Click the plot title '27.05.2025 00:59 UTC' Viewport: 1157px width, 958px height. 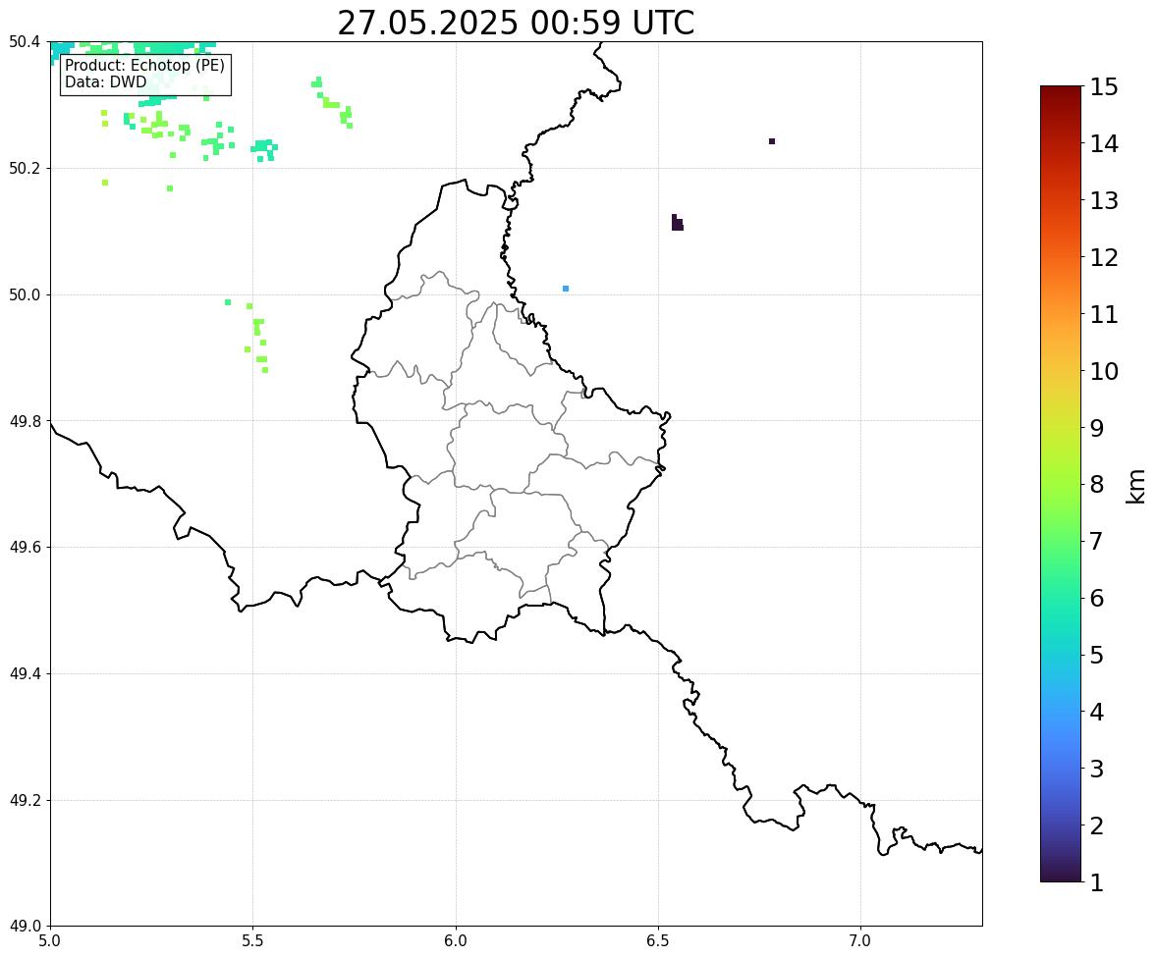516,23
